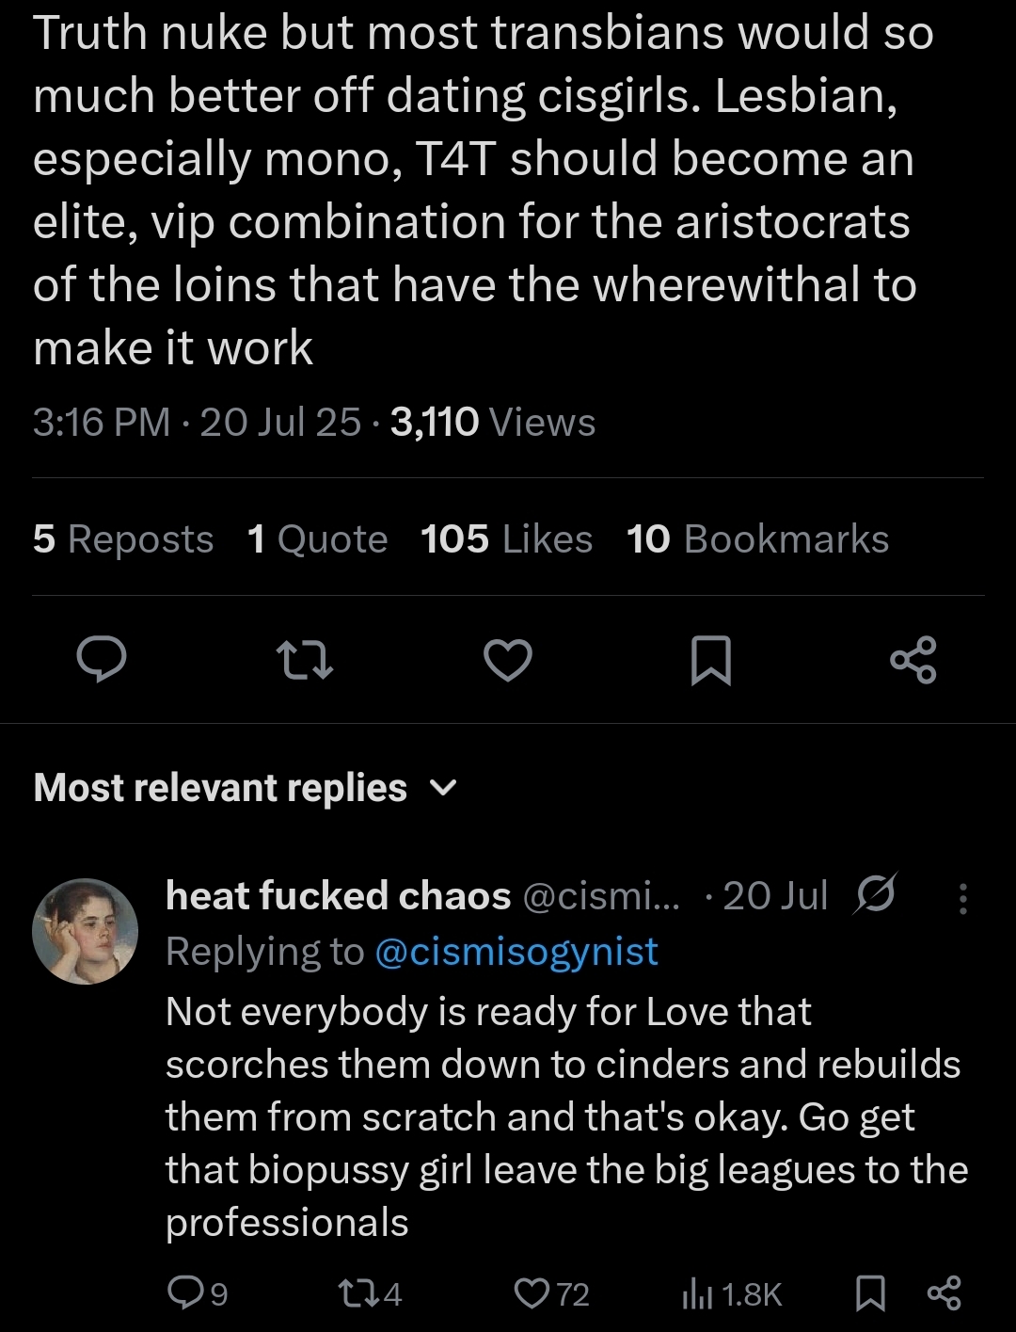This screenshot has width=1016, height=1332.
Task: Like the main post
Action: point(508,659)
